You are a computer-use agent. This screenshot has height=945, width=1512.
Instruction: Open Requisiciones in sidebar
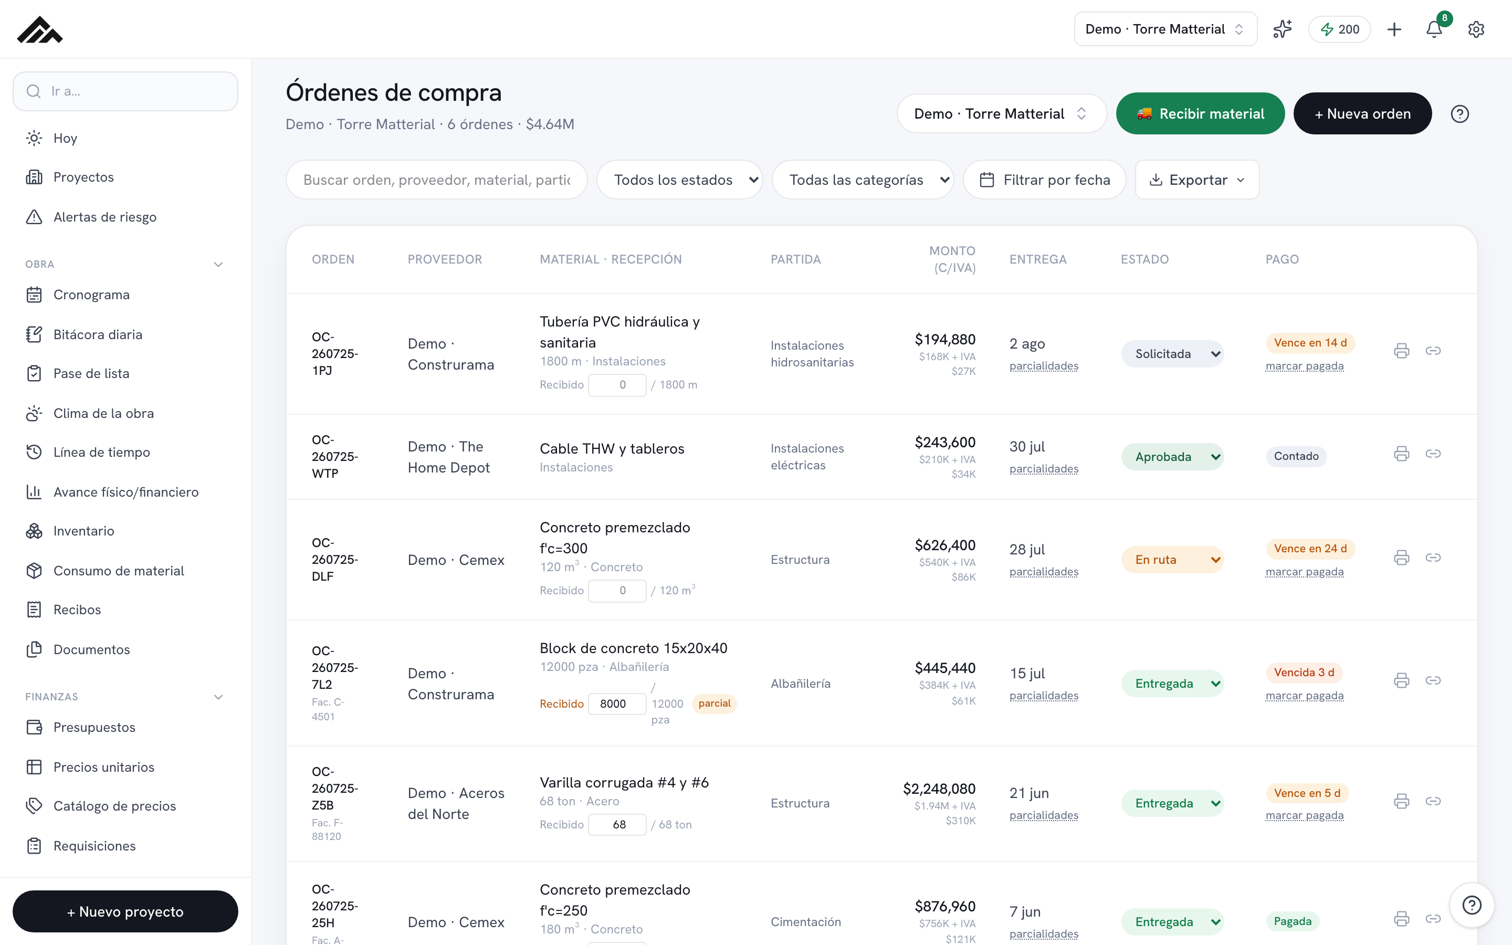pyautogui.click(x=125, y=846)
